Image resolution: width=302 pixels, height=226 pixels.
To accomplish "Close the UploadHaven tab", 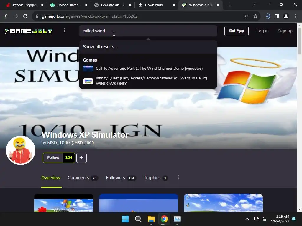I will pos(86,5).
